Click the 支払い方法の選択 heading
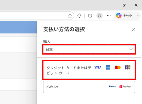This screenshot has height=104, width=142. pos(64,29)
